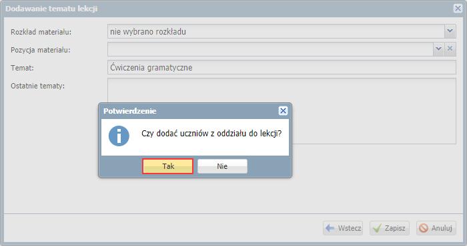467x246 pixels.
Task: Click the green checkmark icon on Zapisz
Action: (x=377, y=228)
